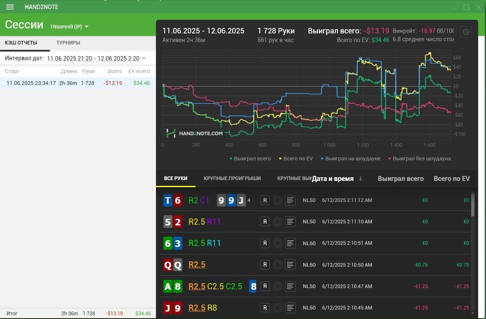486x319 pixels.
Task: Open hand text icon on the J9 row
Action: coord(290,308)
